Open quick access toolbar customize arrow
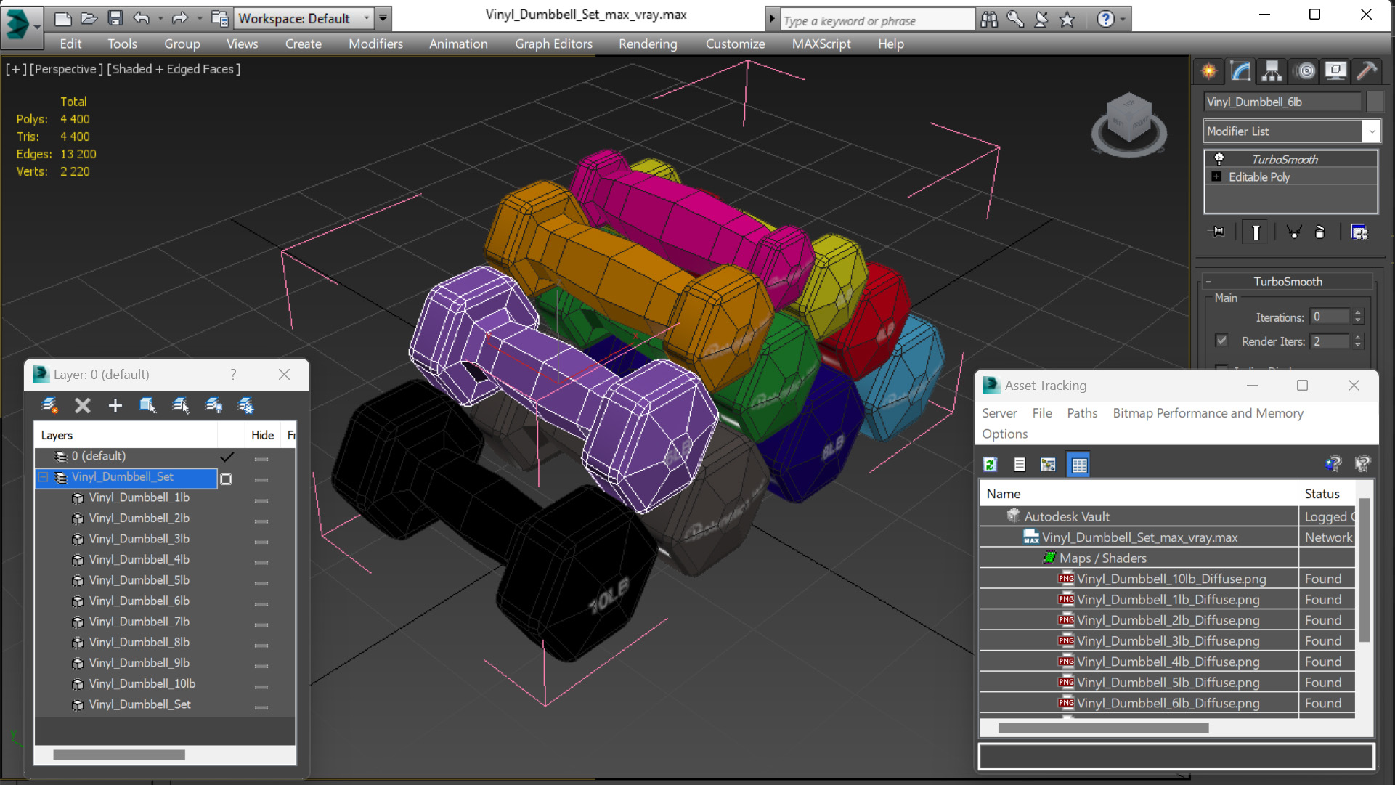Viewport: 1395px width, 785px height. point(383,18)
